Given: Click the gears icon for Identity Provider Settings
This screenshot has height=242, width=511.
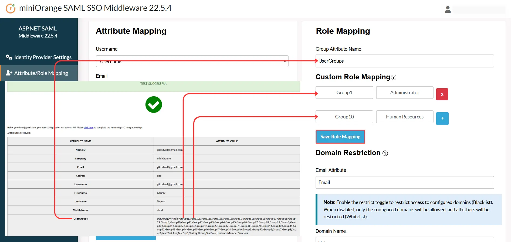Looking at the screenshot, I should [x=9, y=57].
